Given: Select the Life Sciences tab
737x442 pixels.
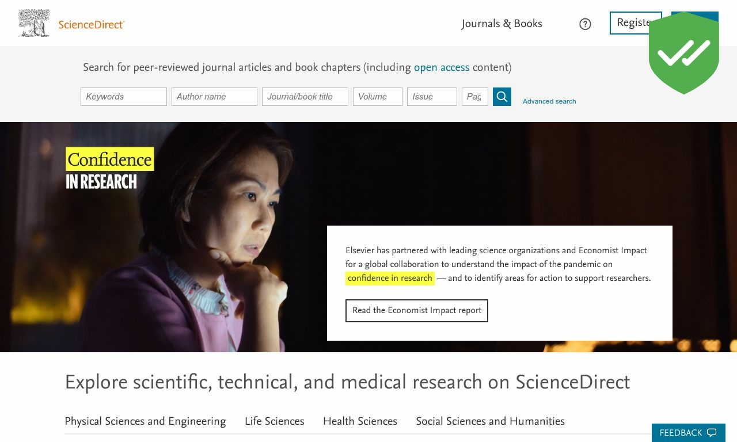Looking at the screenshot, I should pos(275,421).
